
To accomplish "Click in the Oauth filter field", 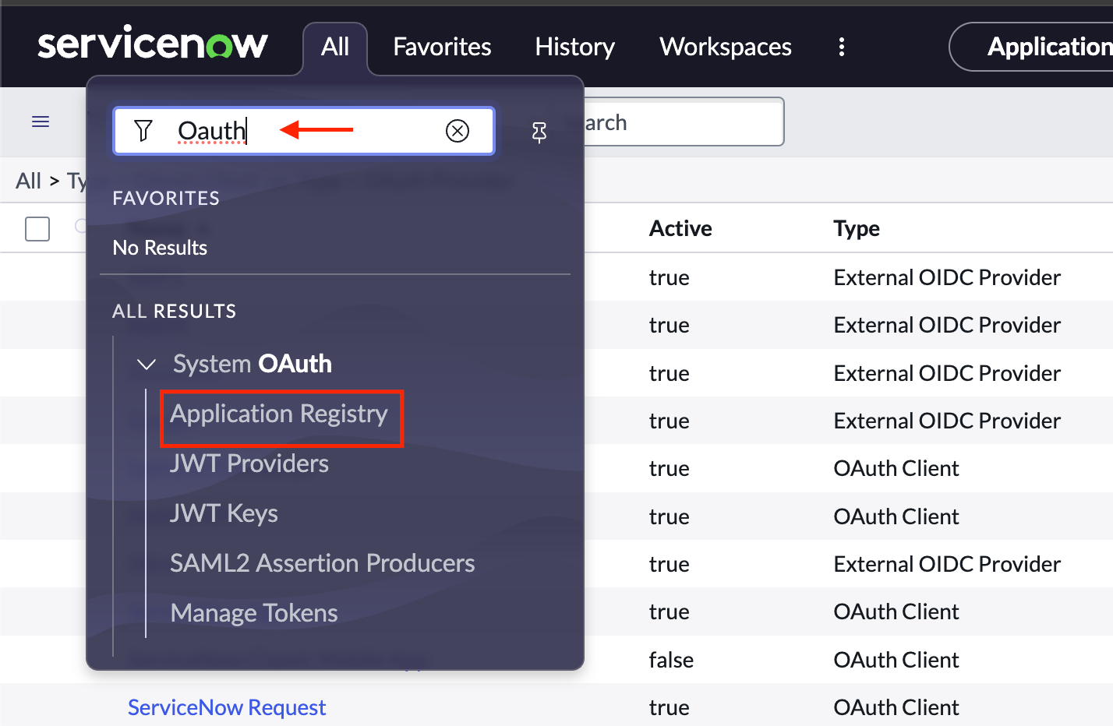I will point(304,131).
